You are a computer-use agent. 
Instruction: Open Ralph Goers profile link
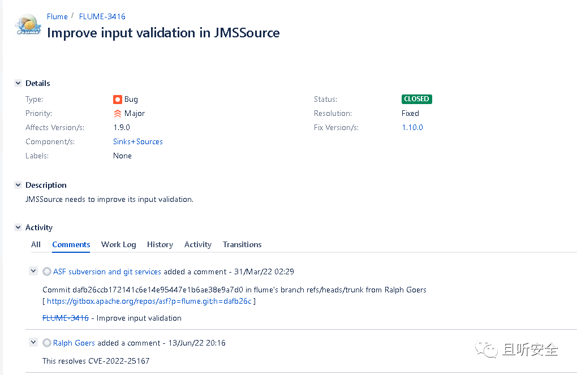pos(74,343)
